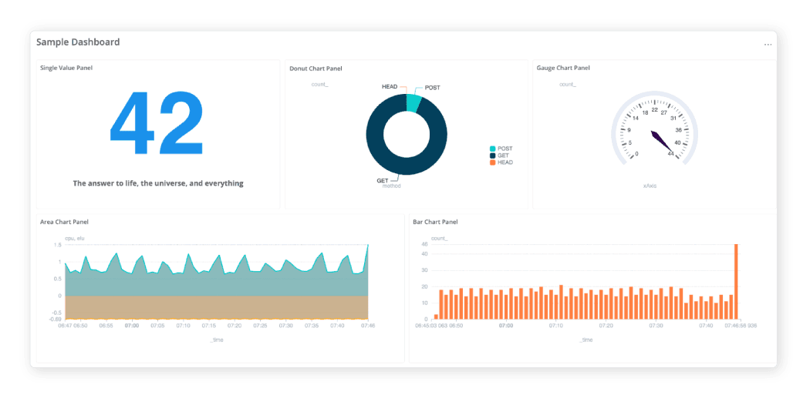Click the teal area region in area chart
The image size is (810, 405).
(x=216, y=283)
